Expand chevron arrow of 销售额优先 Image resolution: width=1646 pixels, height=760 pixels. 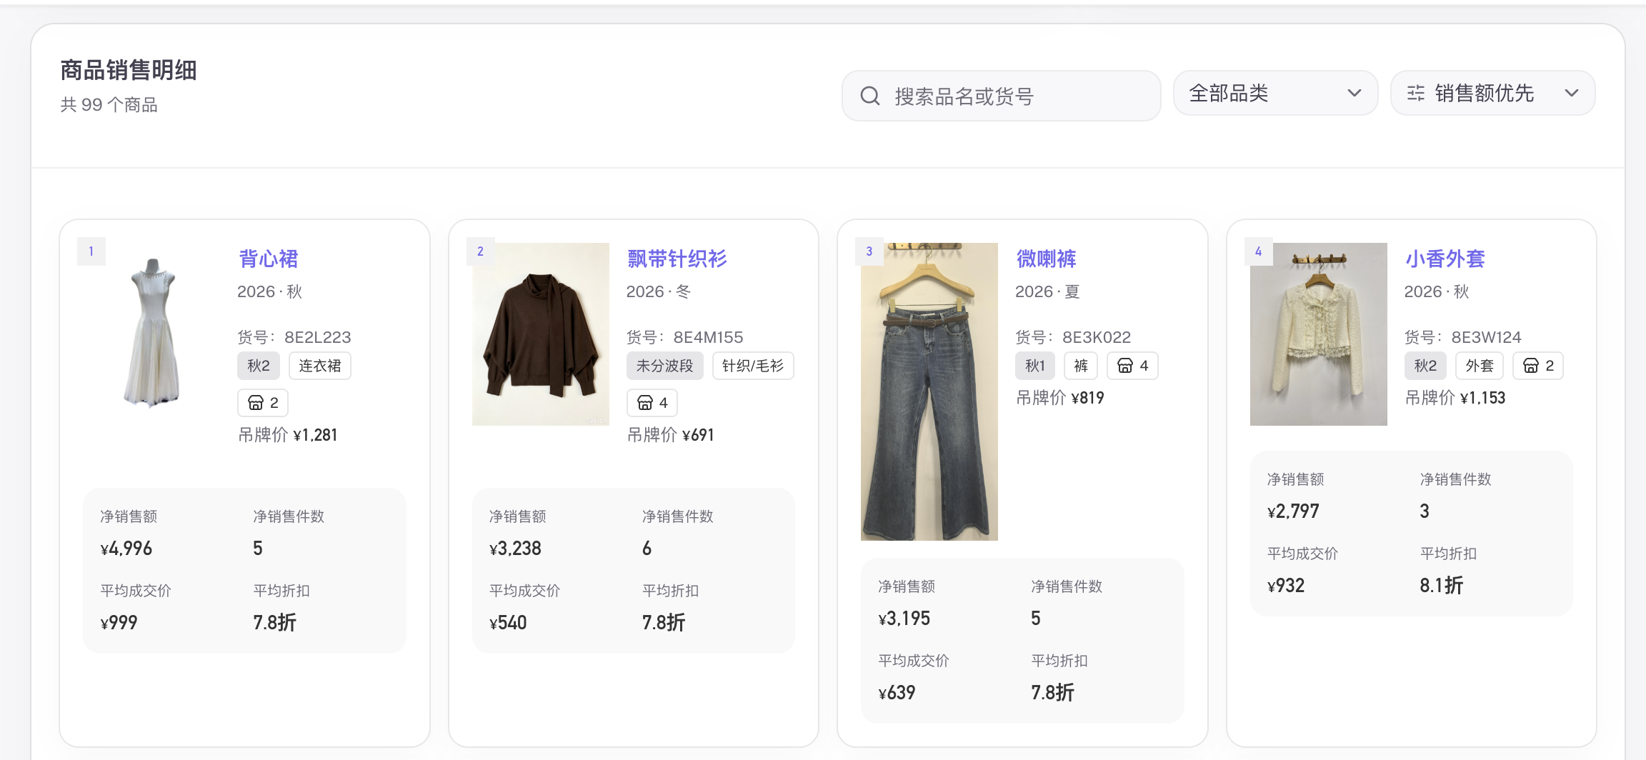pos(1571,93)
